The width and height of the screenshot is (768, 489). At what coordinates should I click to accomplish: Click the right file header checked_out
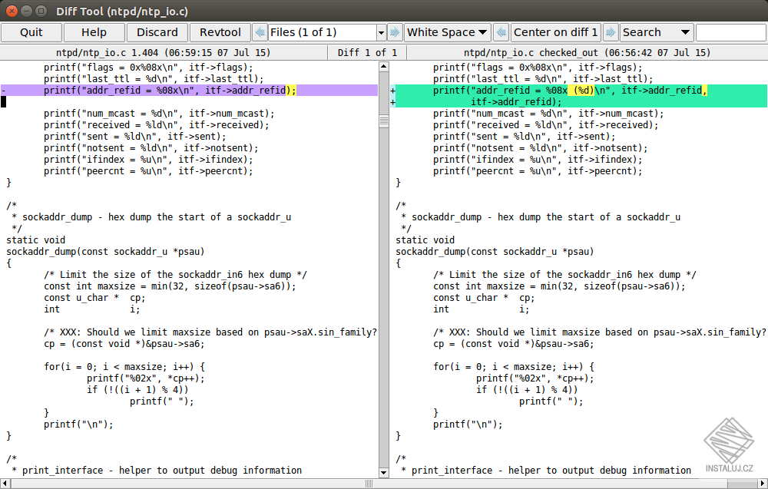tap(588, 52)
